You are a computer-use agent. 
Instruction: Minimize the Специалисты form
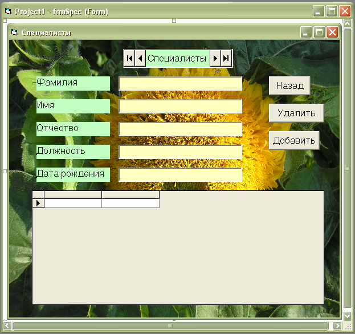[x=306, y=32]
